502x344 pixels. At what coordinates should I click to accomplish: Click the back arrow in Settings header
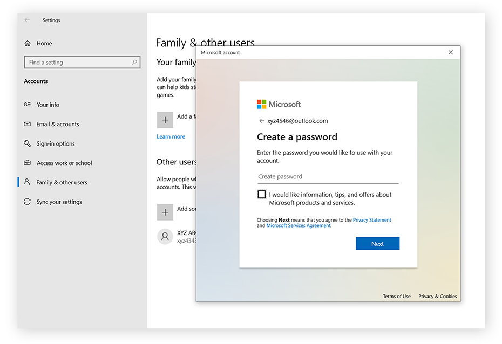point(27,20)
